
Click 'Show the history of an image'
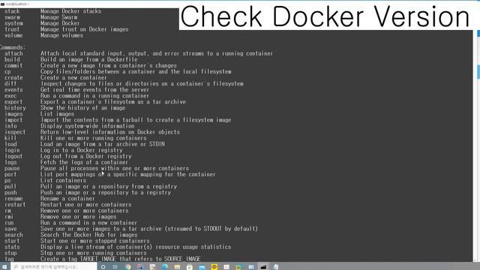83,108
